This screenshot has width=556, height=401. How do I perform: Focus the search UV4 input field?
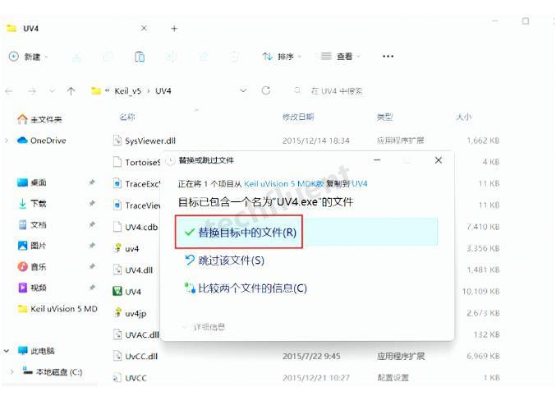336,91
